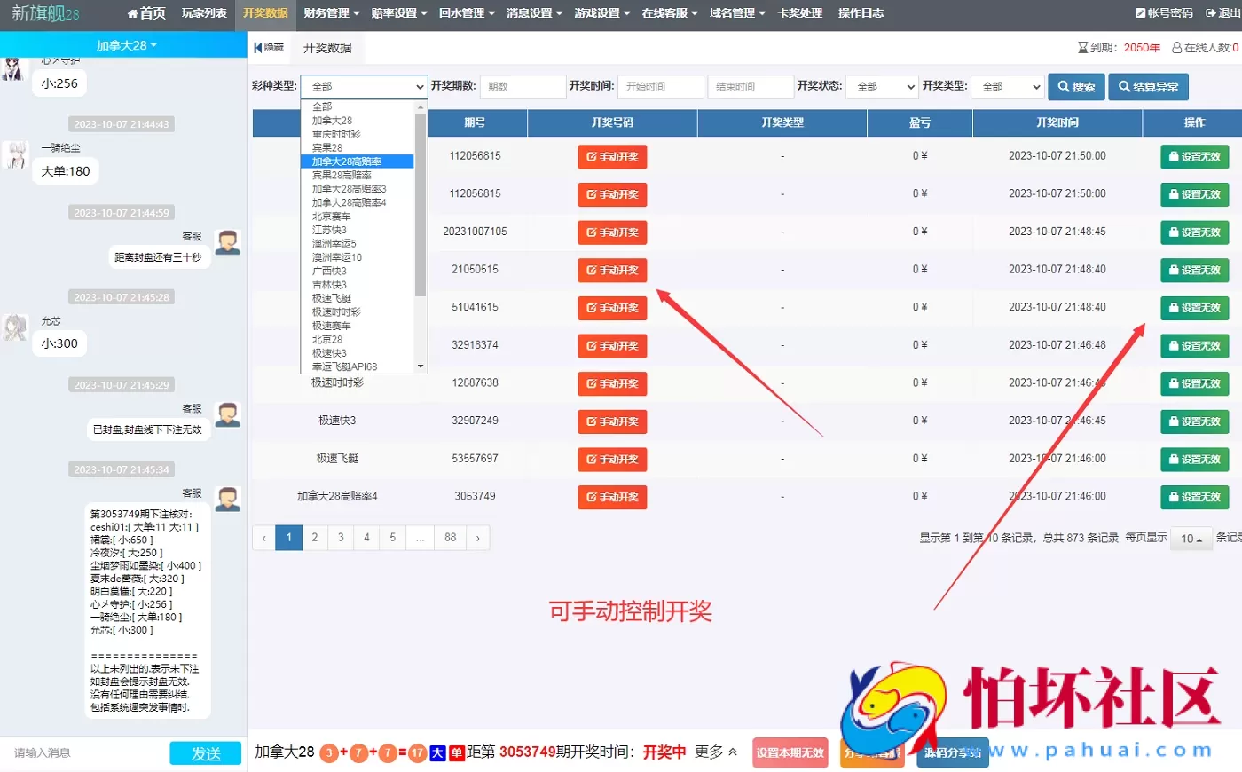Viewport: 1242px width, 772px height.
Task: Open the per-page record count dropdown showing 10
Action: 1191,539
